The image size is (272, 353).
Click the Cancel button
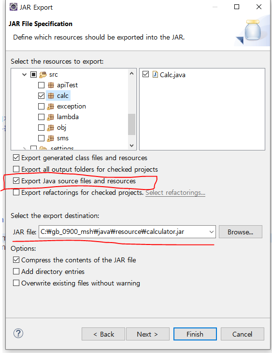pyautogui.click(x=243, y=334)
